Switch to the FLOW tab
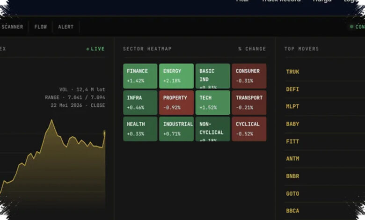The image size is (365, 220). 41,27
